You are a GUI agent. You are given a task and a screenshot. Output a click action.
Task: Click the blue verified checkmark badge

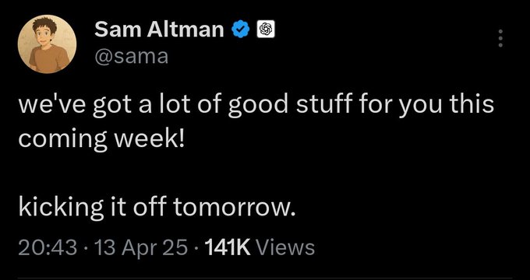point(240,30)
